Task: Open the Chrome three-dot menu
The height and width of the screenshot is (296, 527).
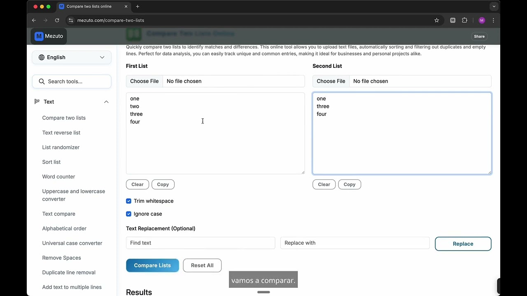Action: click(x=493, y=20)
